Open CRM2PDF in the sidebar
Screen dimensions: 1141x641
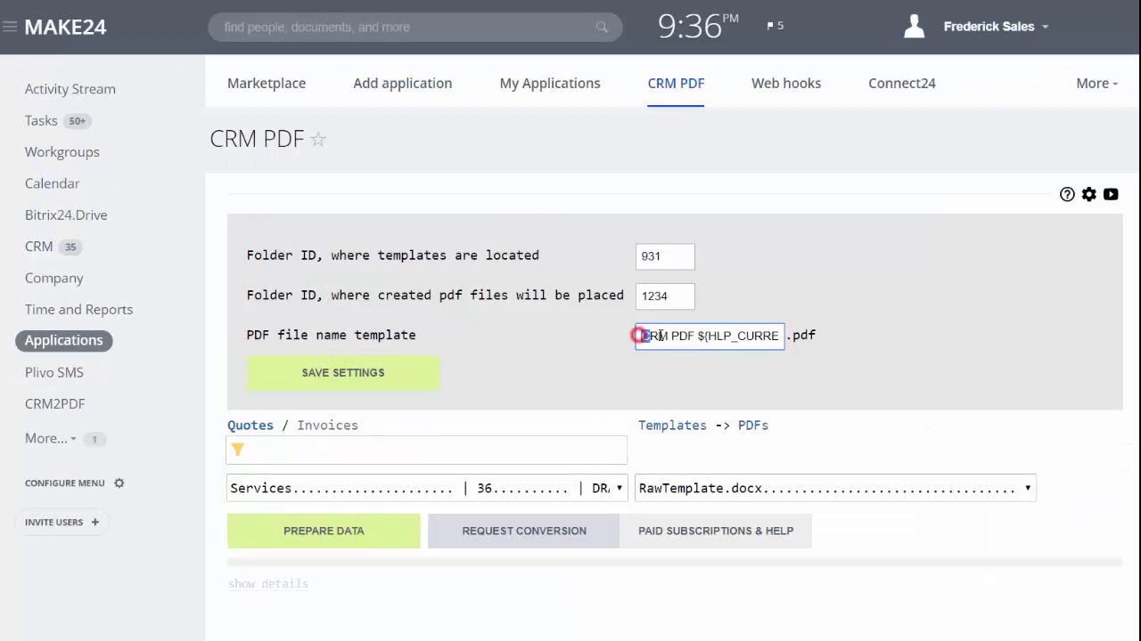pyautogui.click(x=55, y=403)
